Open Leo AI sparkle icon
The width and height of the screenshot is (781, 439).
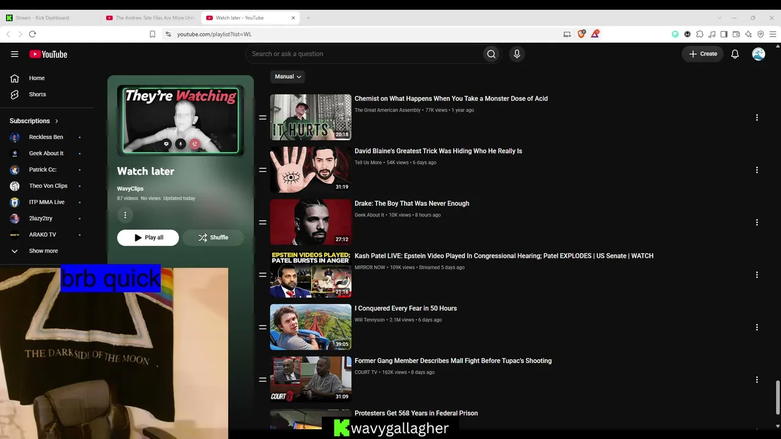[749, 34]
